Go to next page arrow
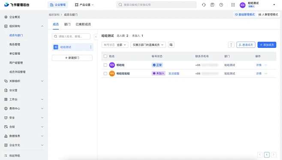The image size is (282, 160). tap(273, 154)
